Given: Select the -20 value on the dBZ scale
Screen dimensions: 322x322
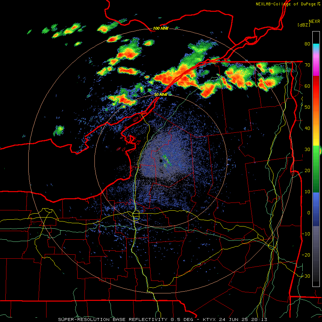Looking at the screenshot, I should [x=306, y=255].
